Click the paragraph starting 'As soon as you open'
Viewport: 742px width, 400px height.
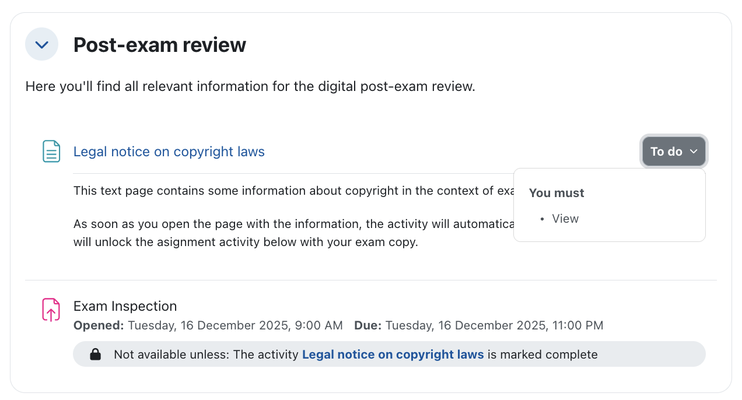click(292, 224)
